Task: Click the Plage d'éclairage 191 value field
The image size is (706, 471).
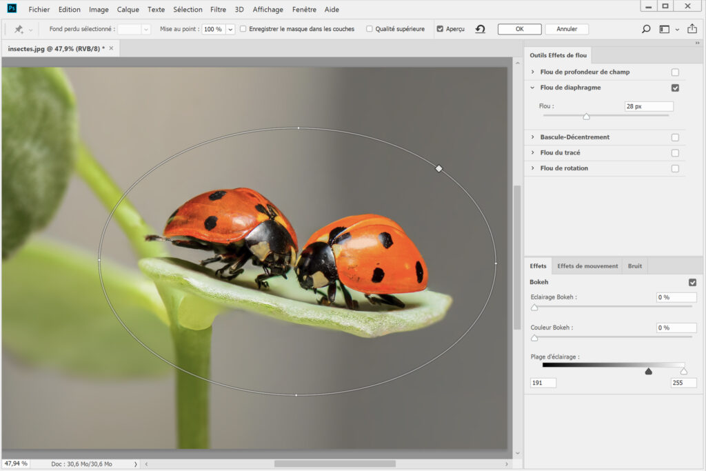Action: click(x=543, y=383)
